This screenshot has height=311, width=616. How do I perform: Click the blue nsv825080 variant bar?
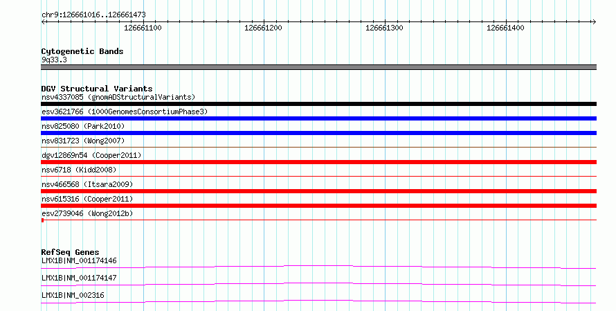click(318, 133)
